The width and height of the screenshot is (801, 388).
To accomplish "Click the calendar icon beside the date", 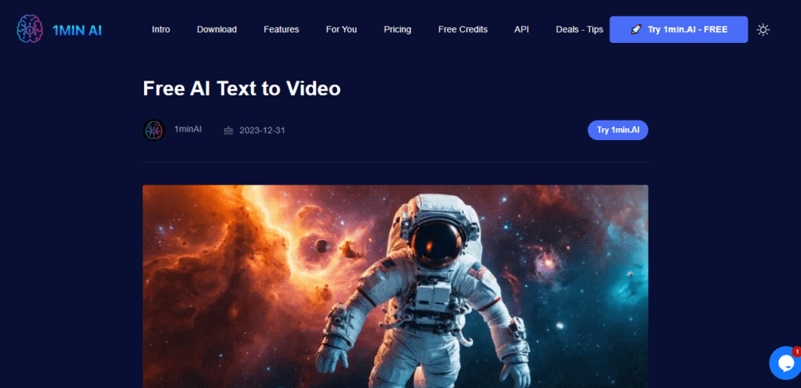I will point(228,131).
